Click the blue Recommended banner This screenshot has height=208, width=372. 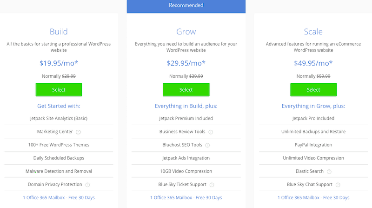pyautogui.click(x=186, y=6)
